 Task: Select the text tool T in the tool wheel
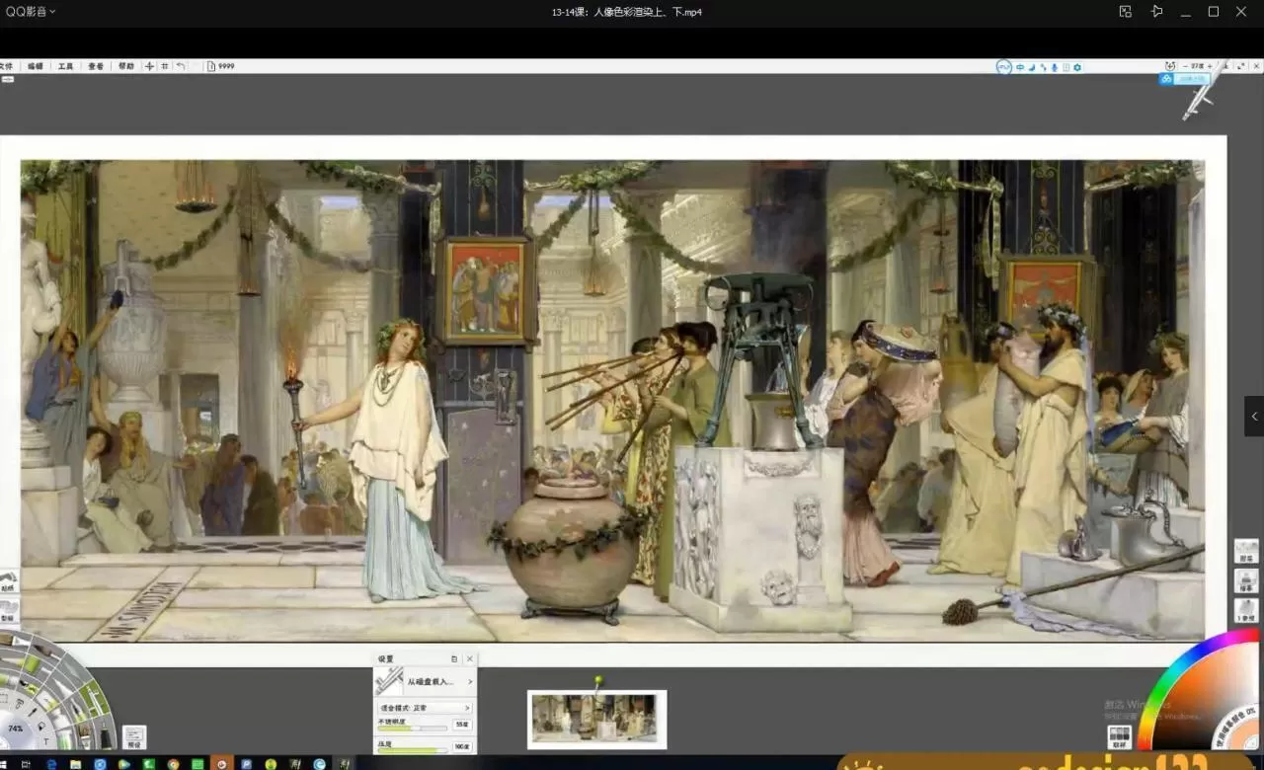coord(44,741)
